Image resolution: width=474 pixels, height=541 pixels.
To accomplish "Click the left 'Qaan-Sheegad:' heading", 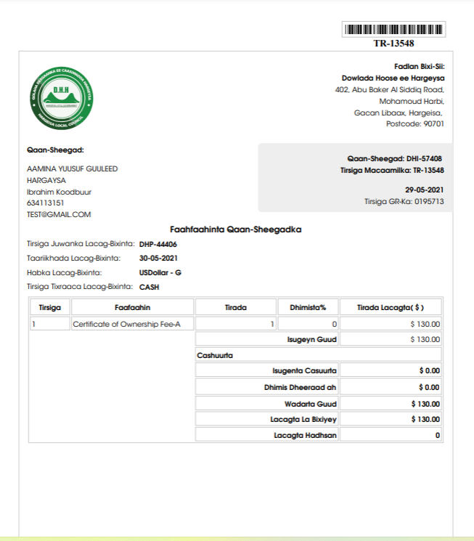I will 55,150.
